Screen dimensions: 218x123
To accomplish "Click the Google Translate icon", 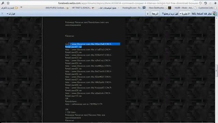I will click(x=215, y=14).
